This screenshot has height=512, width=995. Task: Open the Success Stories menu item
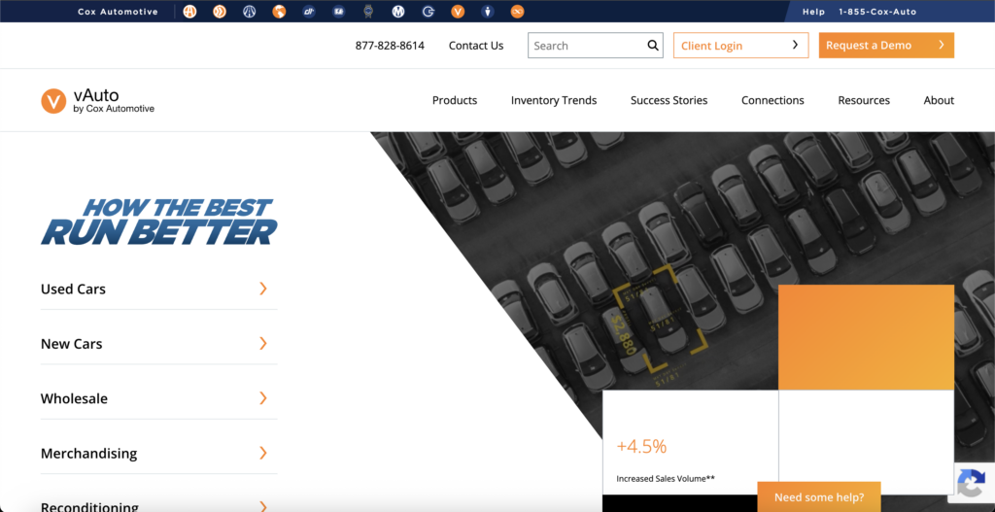pos(669,100)
